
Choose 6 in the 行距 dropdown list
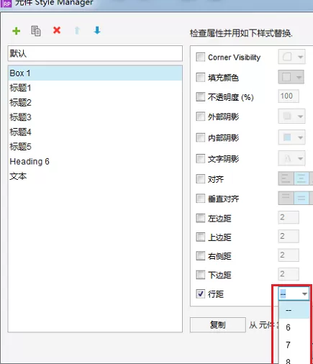(x=294, y=327)
